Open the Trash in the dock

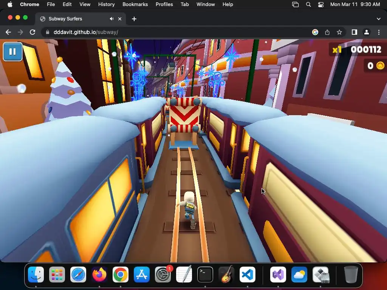351,275
